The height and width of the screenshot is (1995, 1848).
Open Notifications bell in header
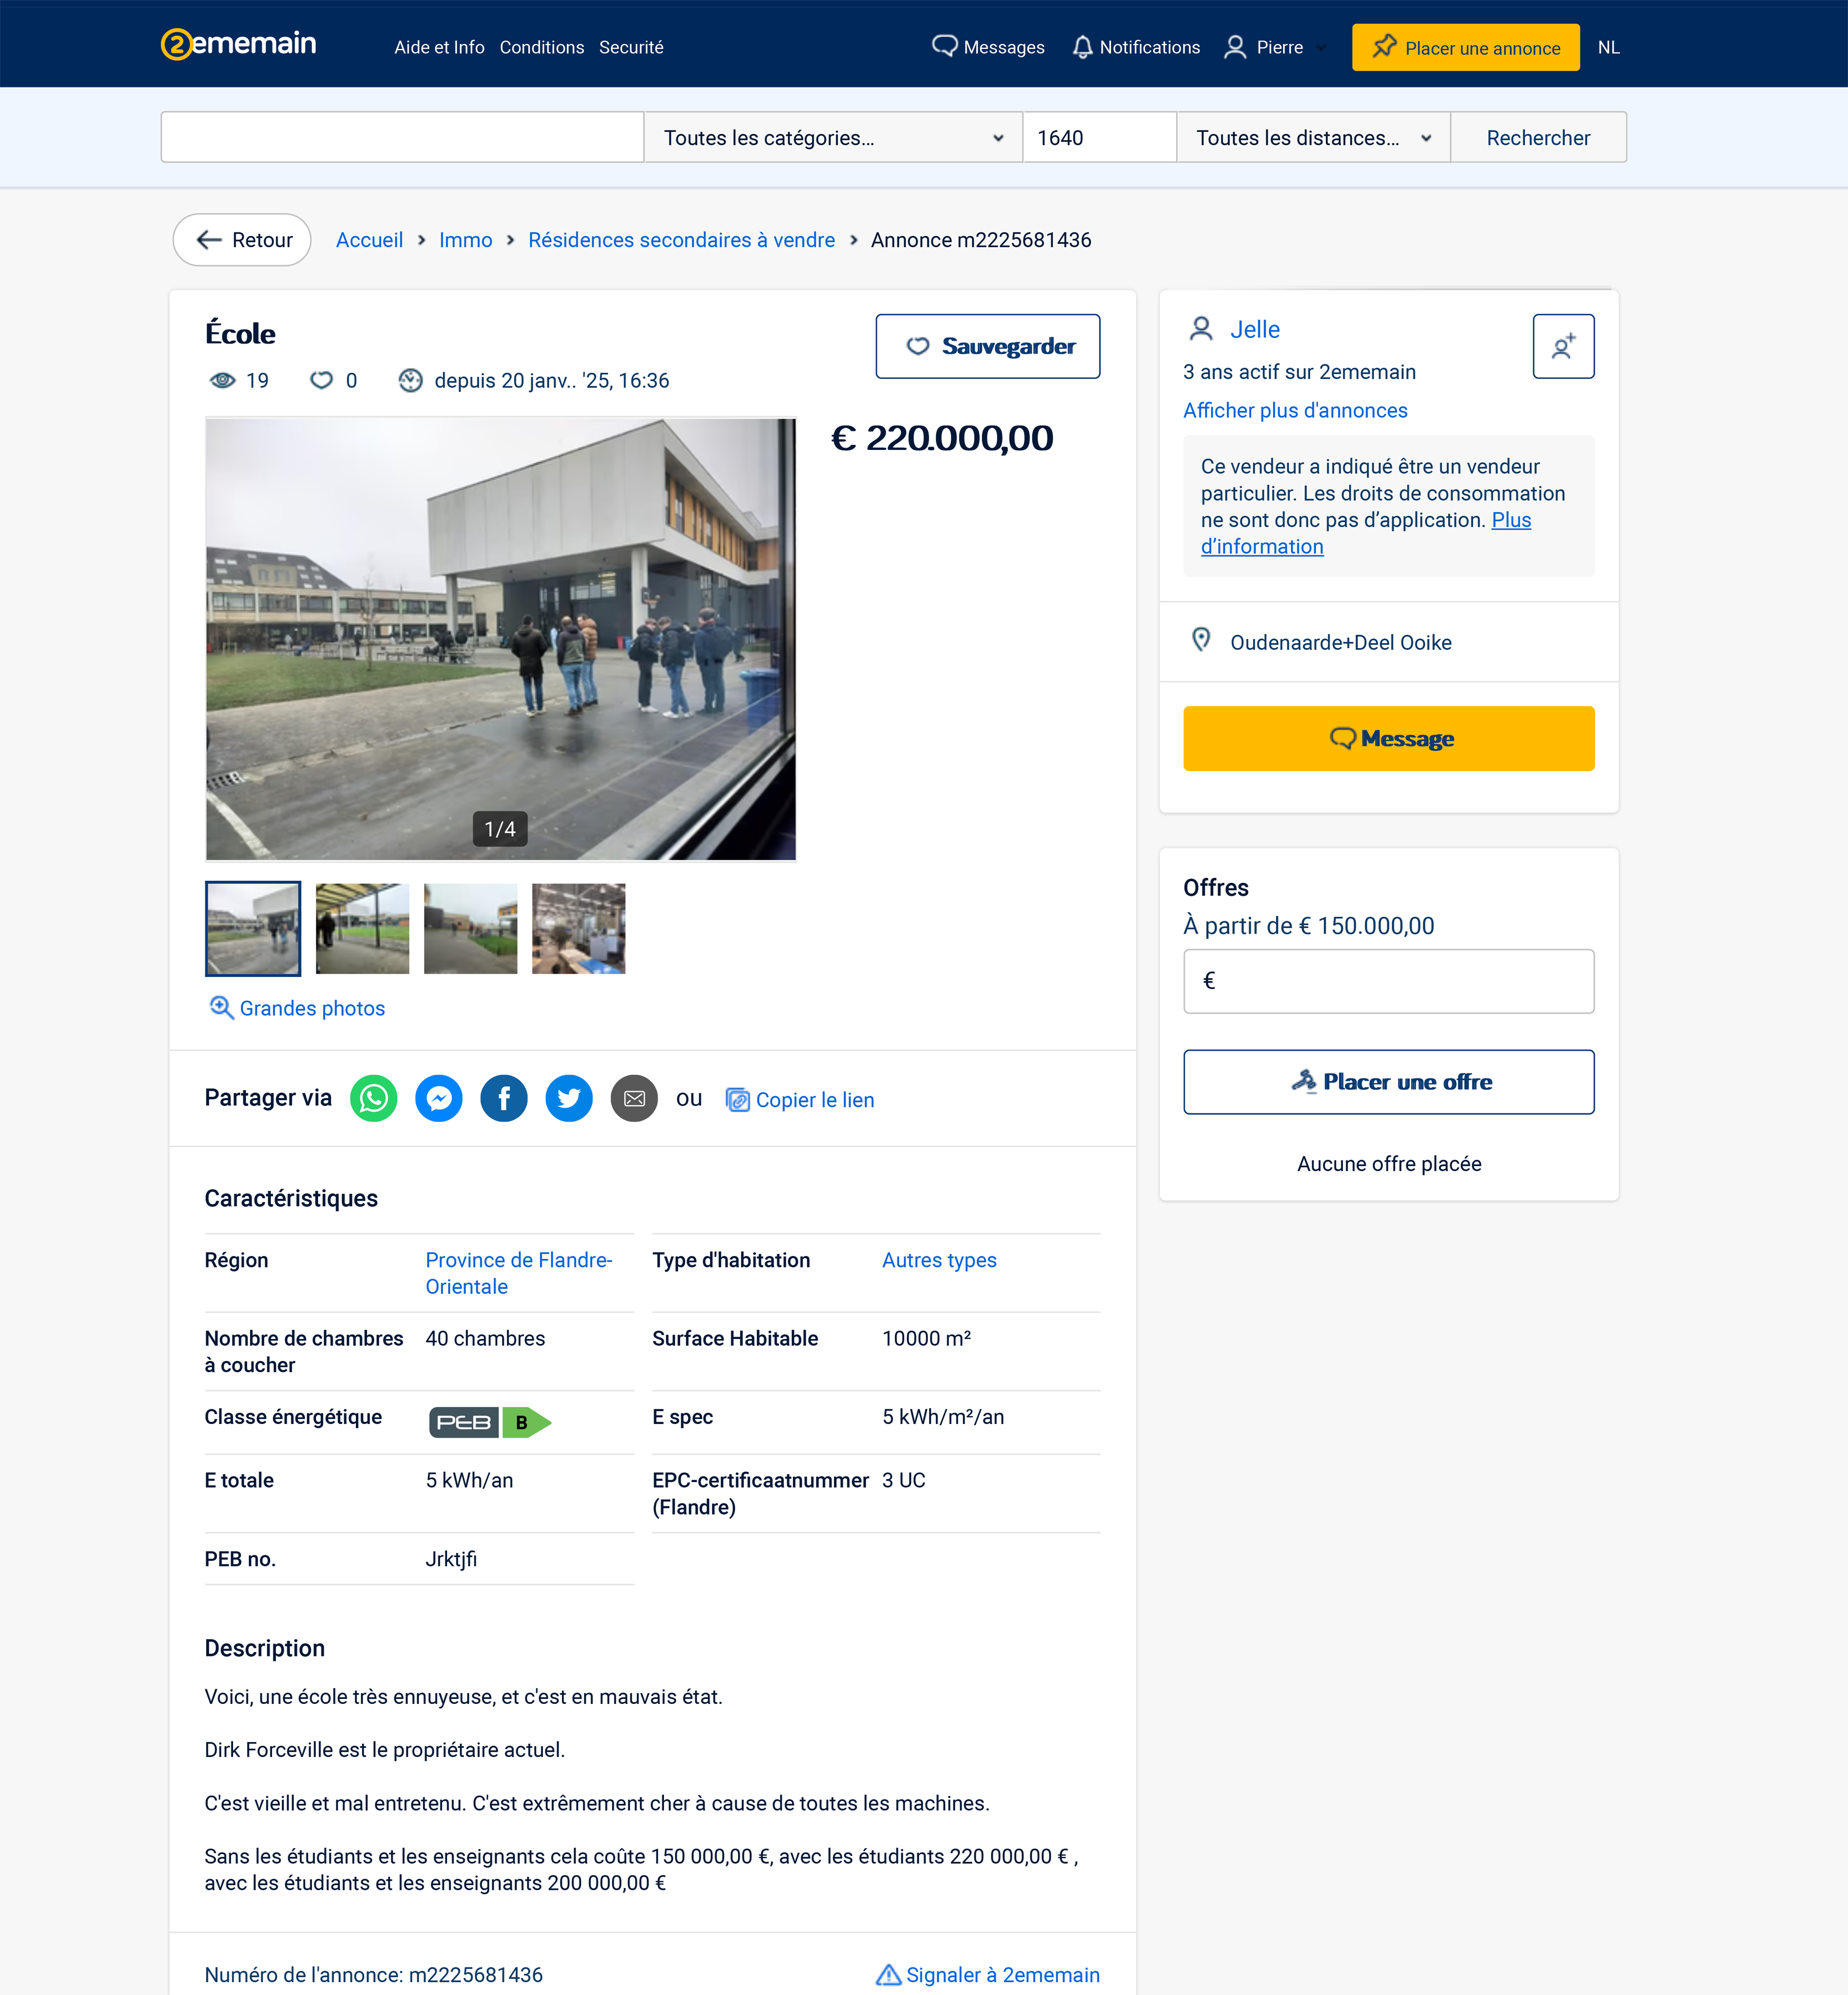[x=1135, y=47]
